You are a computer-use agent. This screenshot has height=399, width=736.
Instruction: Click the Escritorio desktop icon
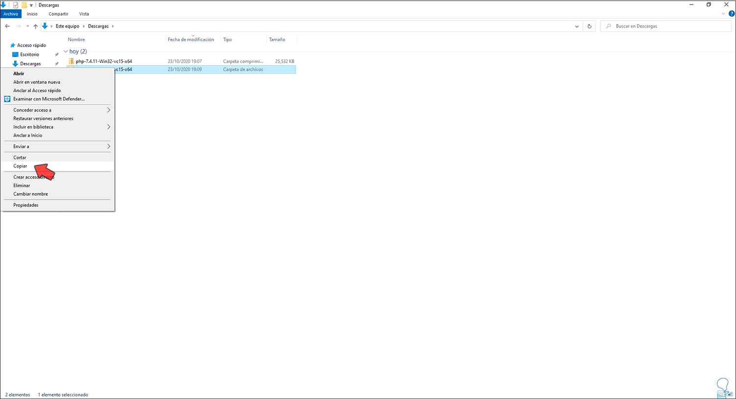coord(15,54)
